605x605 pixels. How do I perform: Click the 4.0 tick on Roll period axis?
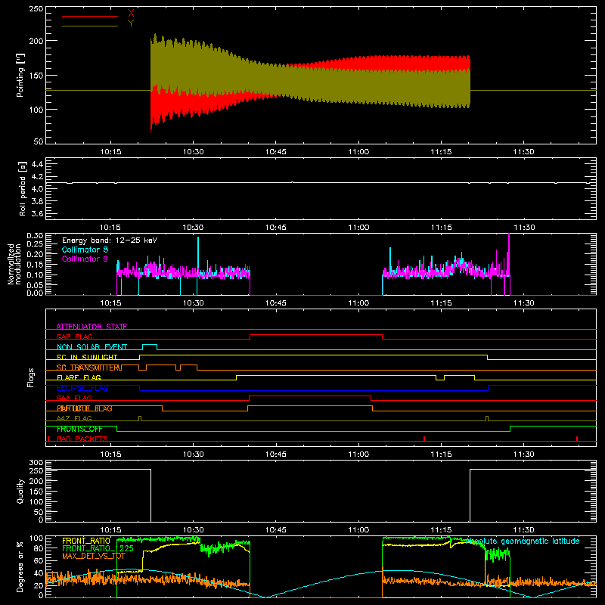coord(37,189)
